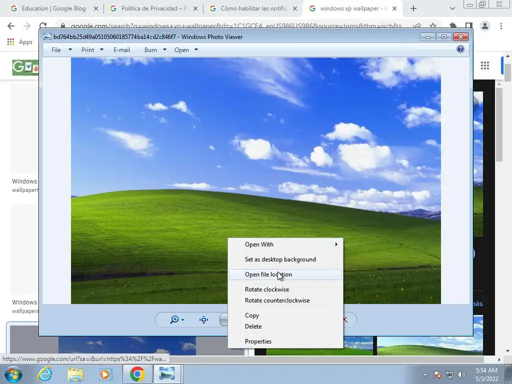Open Chrome extensions puzzle icon
512x384 pixels.
pyautogui.click(x=452, y=26)
